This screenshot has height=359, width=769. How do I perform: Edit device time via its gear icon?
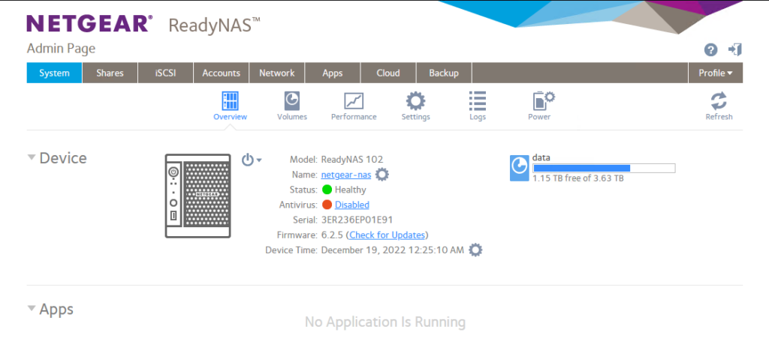(475, 250)
